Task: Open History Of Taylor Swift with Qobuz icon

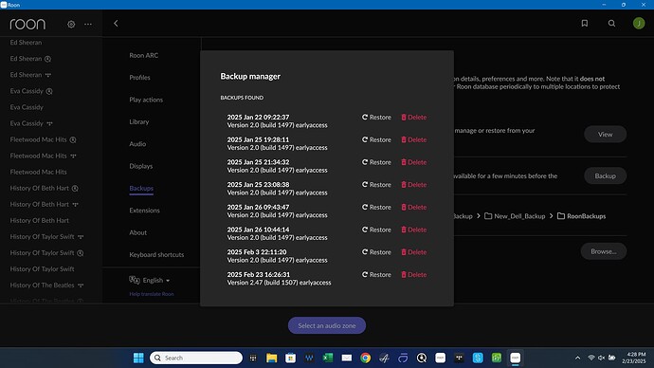Action: click(46, 253)
